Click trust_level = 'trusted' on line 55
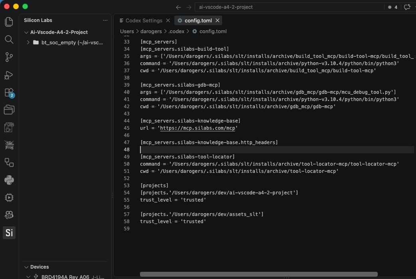This screenshot has width=416, height=279. click(173, 200)
